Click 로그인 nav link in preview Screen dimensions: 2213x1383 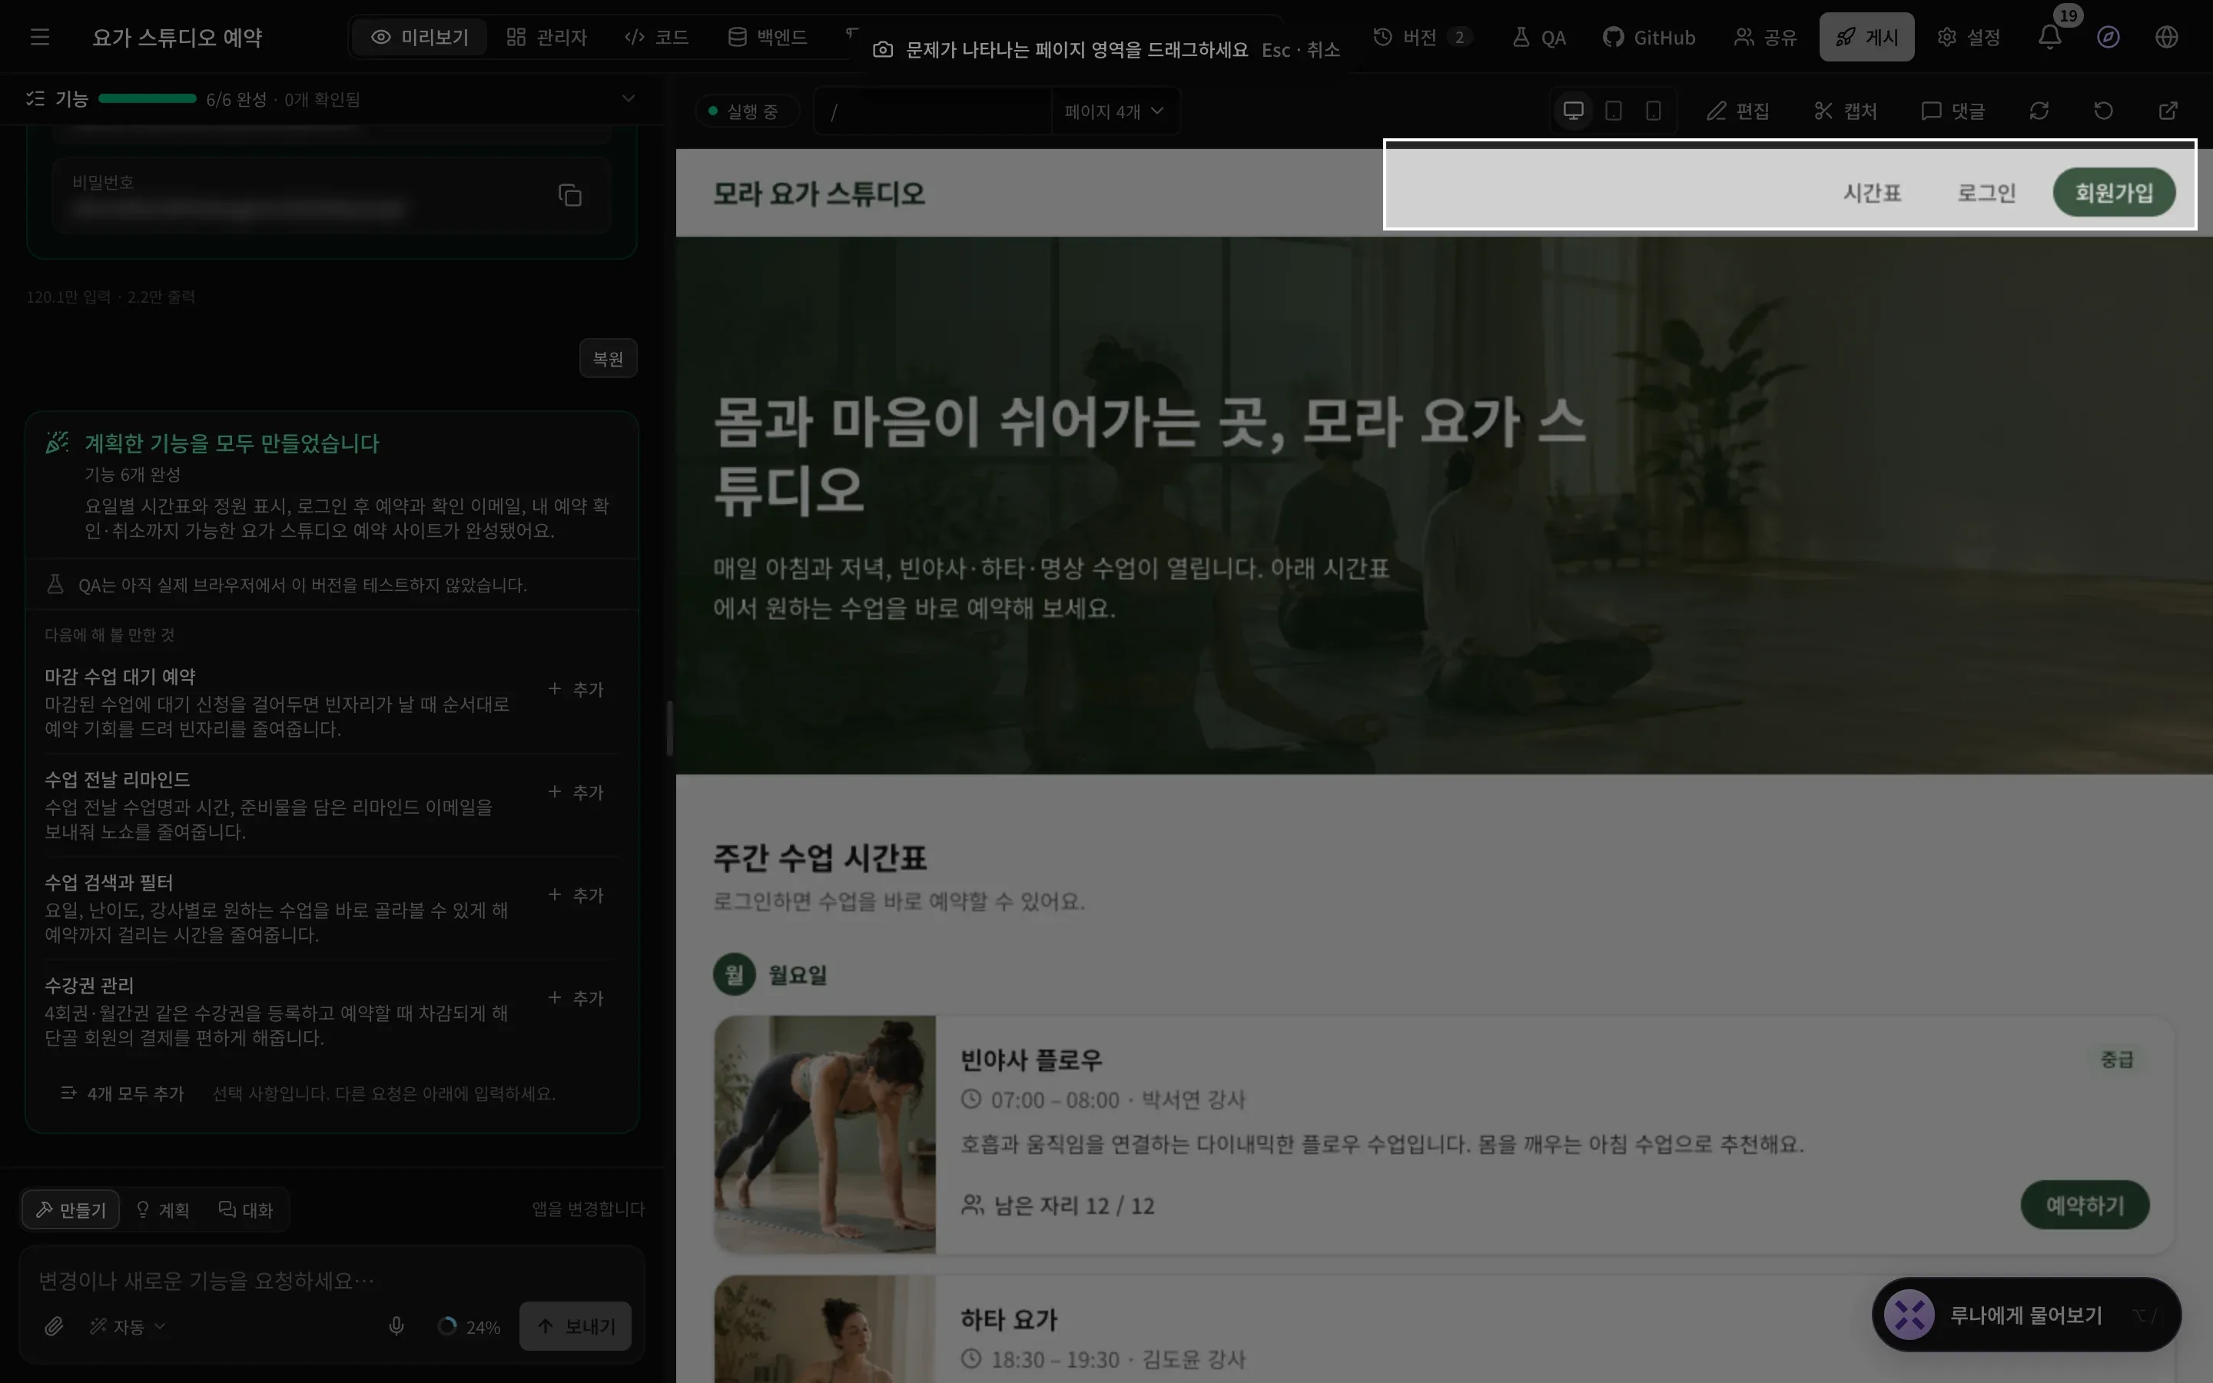[x=1986, y=192]
